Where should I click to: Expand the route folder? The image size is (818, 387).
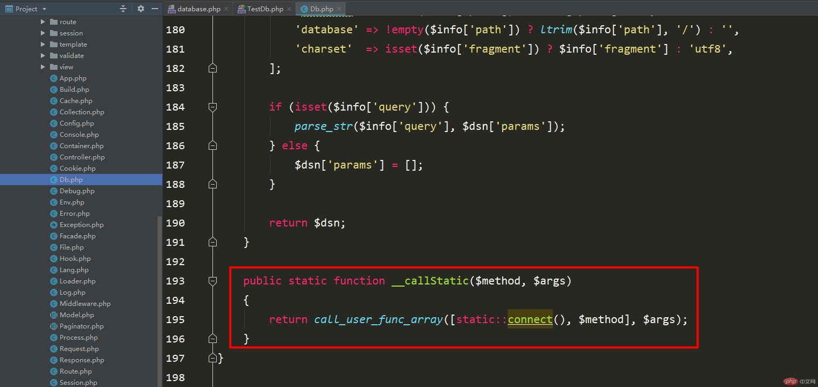pyautogui.click(x=43, y=22)
